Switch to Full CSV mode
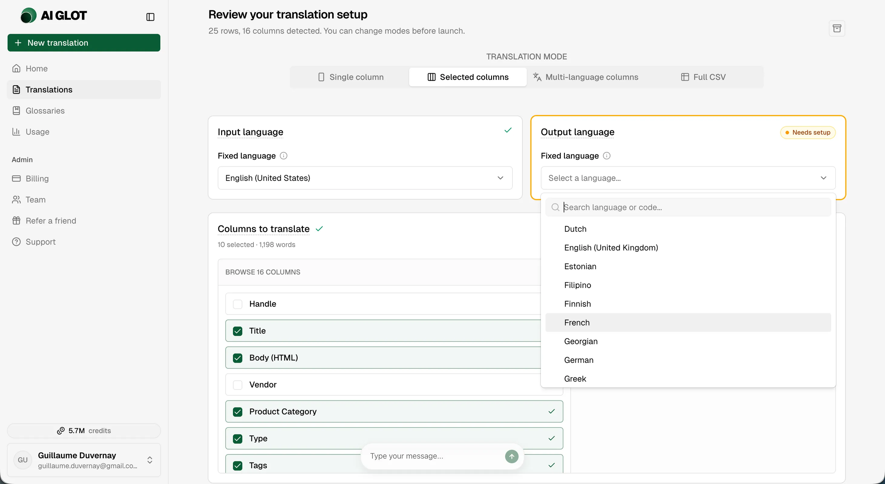Image resolution: width=885 pixels, height=484 pixels. (x=703, y=77)
